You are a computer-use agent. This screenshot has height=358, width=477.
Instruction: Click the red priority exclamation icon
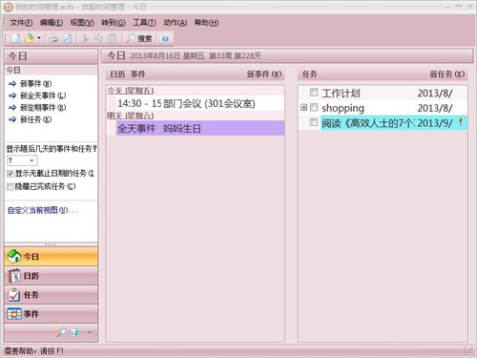[461, 122]
